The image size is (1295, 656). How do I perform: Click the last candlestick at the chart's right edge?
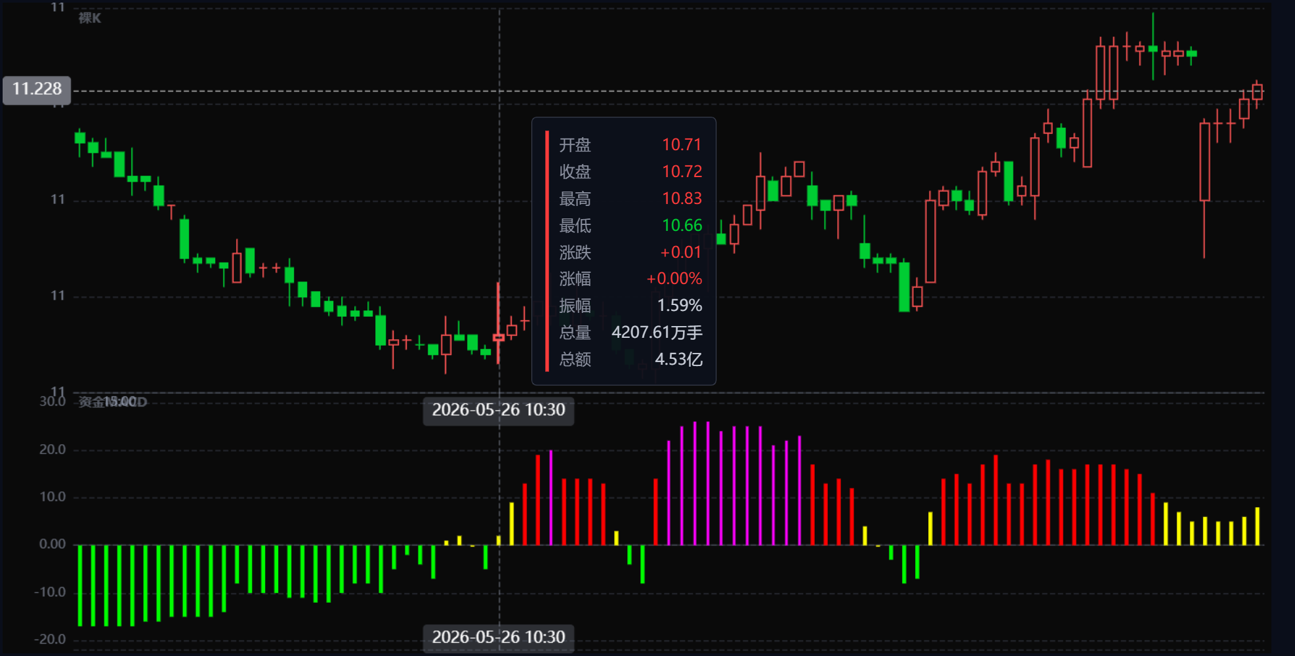[1257, 92]
